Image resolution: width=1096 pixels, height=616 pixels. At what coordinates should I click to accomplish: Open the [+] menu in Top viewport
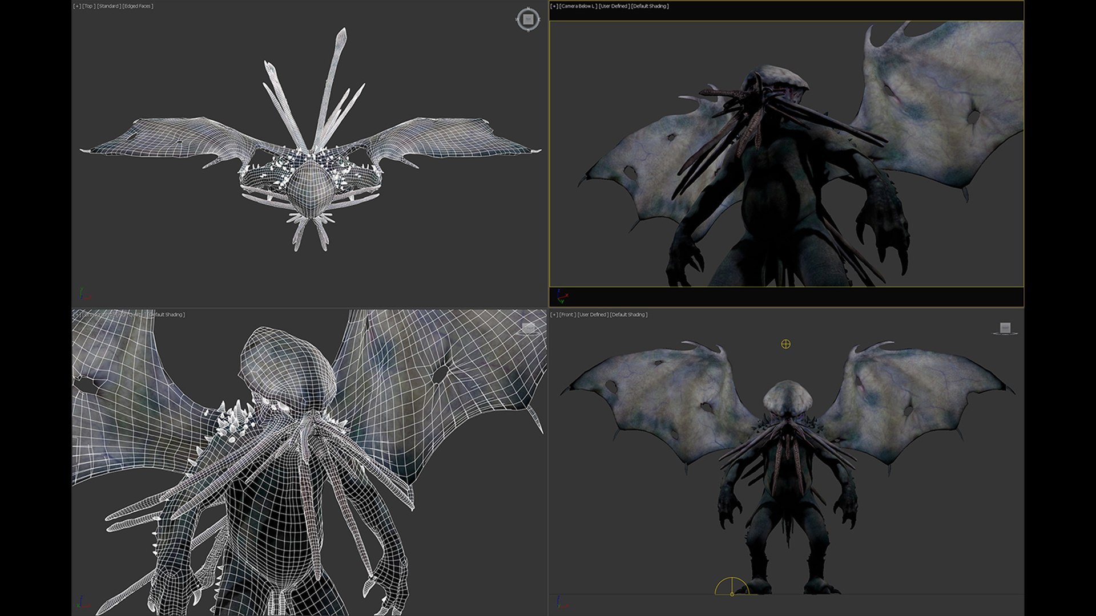(x=77, y=6)
